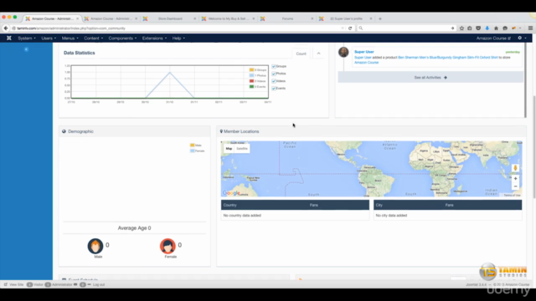Zoom out on the member map
The height and width of the screenshot is (301, 536).
tap(516, 186)
